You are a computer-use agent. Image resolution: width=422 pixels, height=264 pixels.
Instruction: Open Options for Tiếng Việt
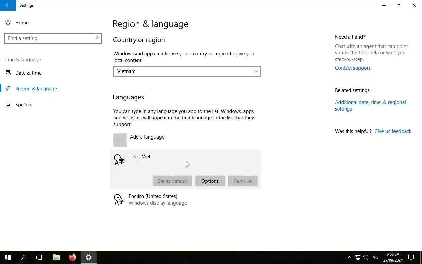click(210, 181)
